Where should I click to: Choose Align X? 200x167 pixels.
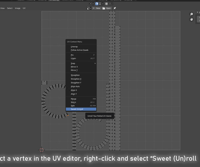81,90
